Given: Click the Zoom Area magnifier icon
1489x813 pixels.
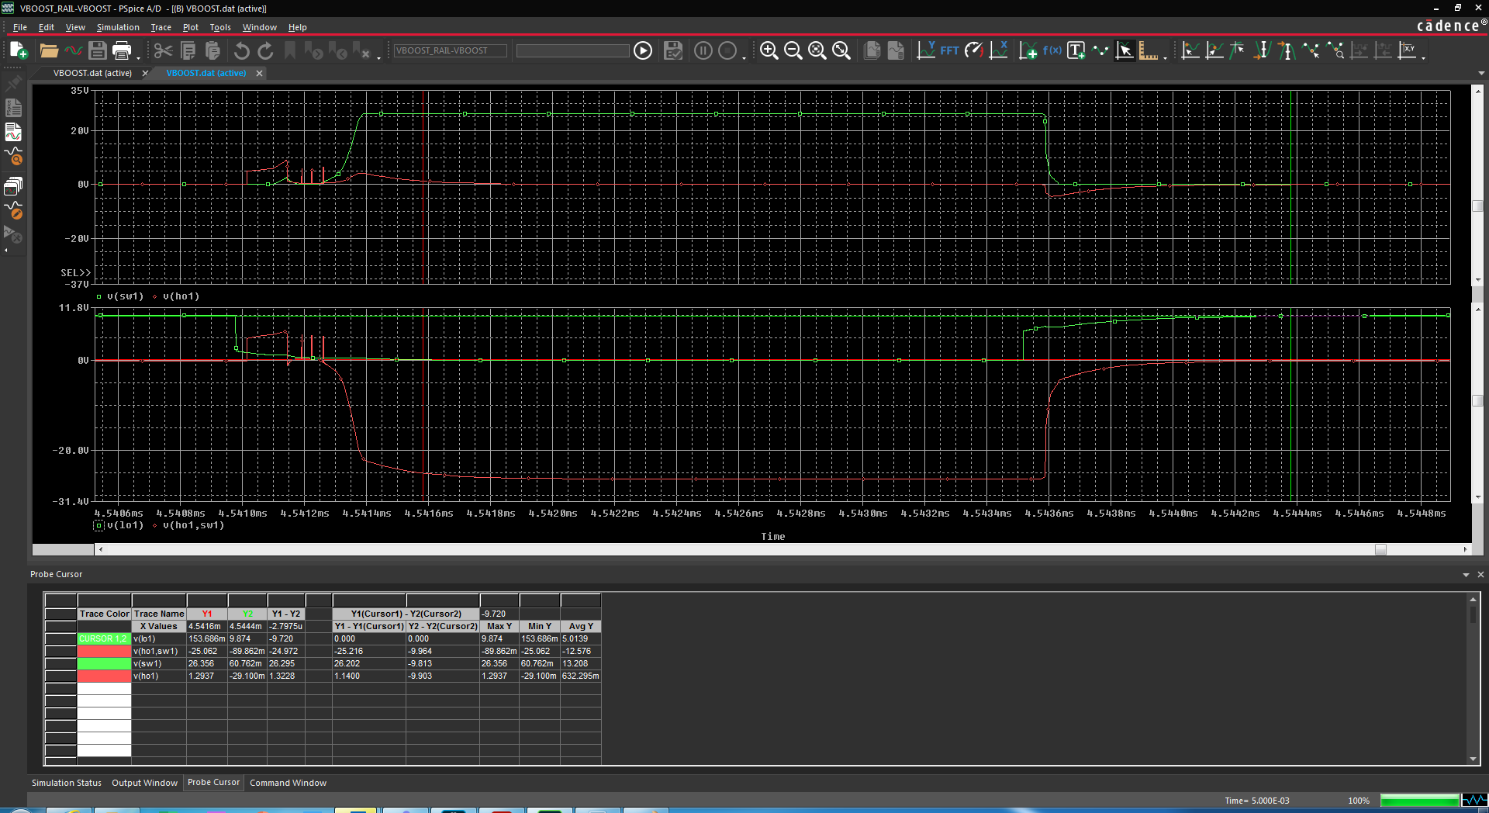Looking at the screenshot, I should pyautogui.click(x=817, y=50).
